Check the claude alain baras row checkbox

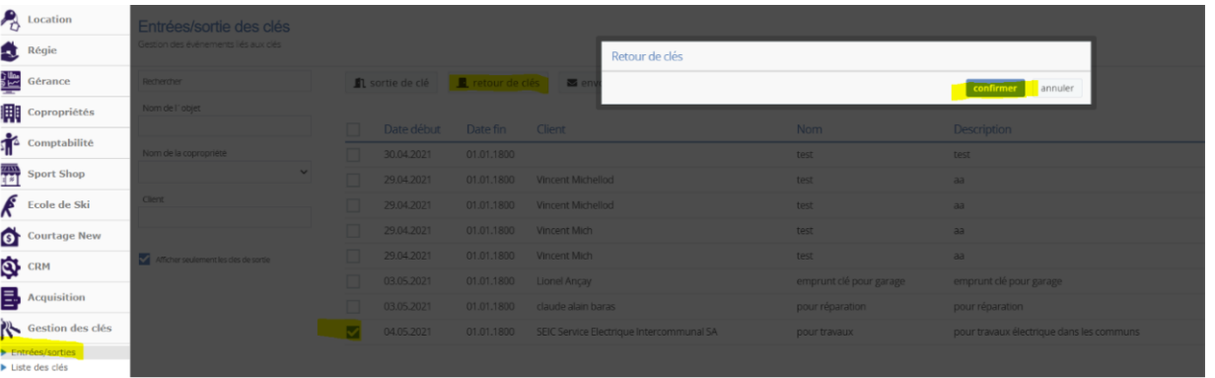coord(353,306)
